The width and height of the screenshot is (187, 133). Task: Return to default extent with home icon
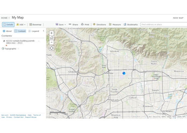pyautogui.click(x=51, y=38)
